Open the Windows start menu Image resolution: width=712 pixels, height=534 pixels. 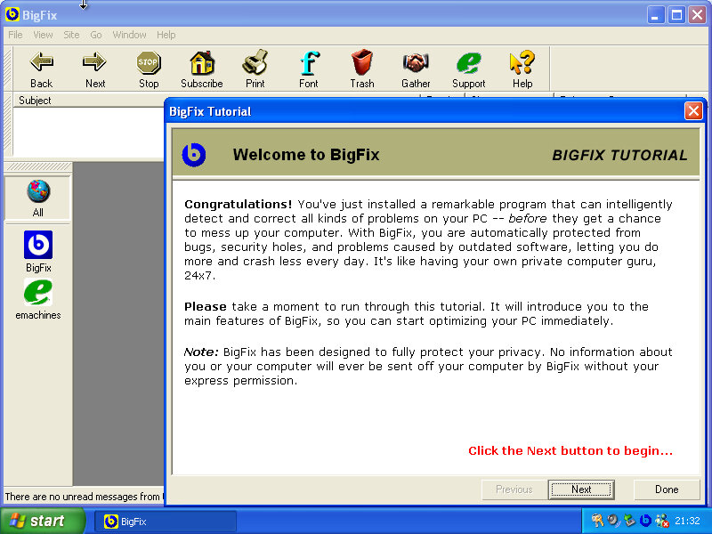[x=43, y=522]
